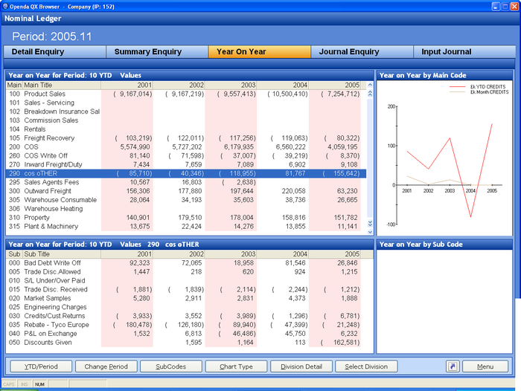Click the Change Period button
Viewport: 521px width, 391px height.
[x=106, y=366]
